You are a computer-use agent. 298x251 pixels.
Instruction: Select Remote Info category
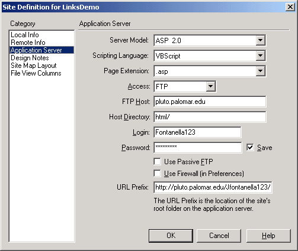tap(28, 43)
